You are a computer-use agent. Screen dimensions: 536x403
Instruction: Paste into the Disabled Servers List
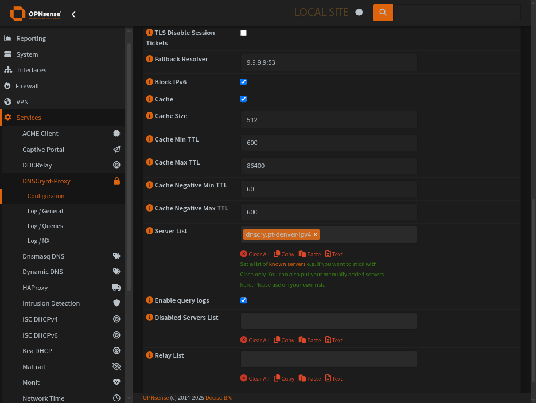coord(310,340)
